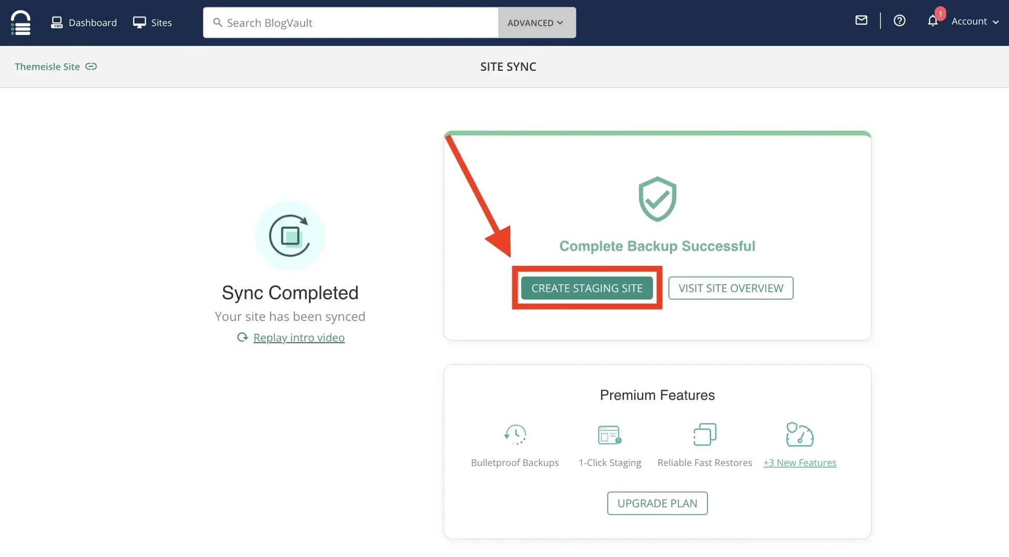Screen dimensions: 1009x557
Task: Click the Reliable Fast Restores label
Action: click(x=705, y=463)
